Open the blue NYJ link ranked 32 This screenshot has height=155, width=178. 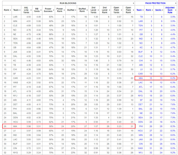click(141, 153)
